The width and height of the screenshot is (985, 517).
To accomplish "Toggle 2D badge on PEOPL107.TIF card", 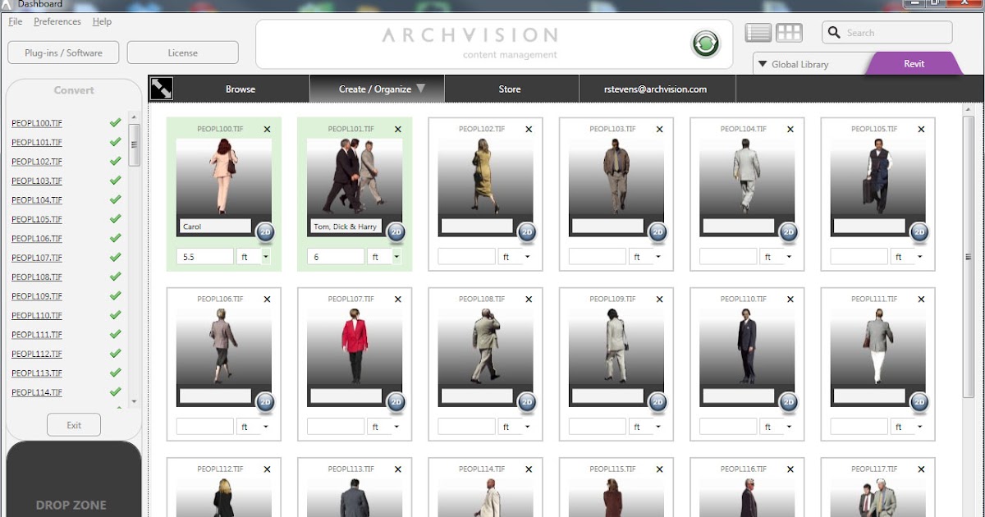I will pyautogui.click(x=396, y=402).
